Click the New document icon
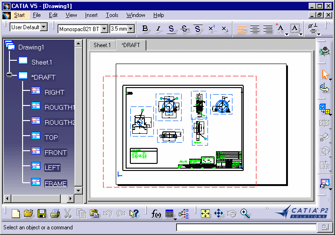The width and height of the screenshot is (335, 235). [x=16, y=213]
